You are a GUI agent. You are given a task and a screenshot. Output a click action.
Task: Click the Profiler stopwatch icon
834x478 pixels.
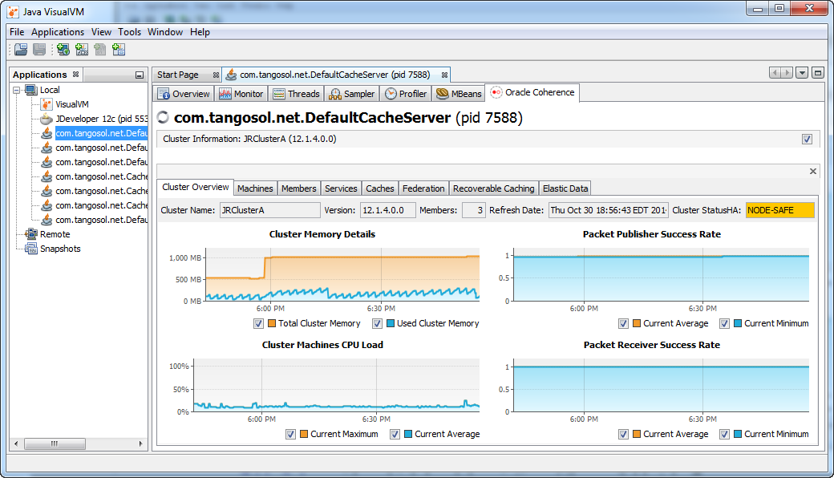(x=391, y=94)
